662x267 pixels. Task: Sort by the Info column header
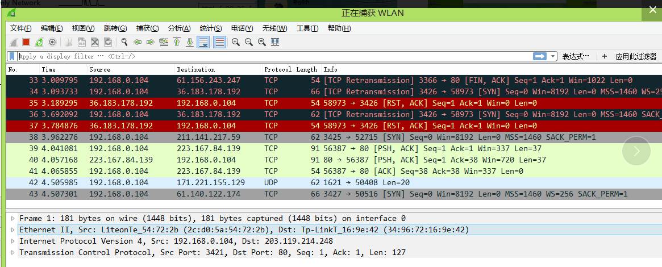[x=492, y=69]
